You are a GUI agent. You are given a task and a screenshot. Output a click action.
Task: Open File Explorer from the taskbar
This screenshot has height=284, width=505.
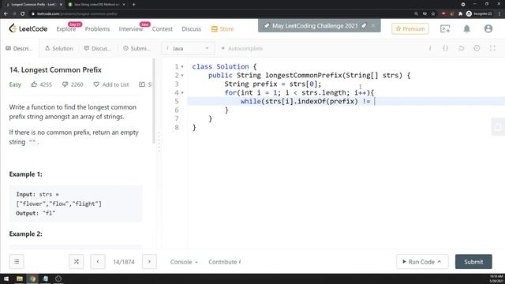click(x=20, y=278)
